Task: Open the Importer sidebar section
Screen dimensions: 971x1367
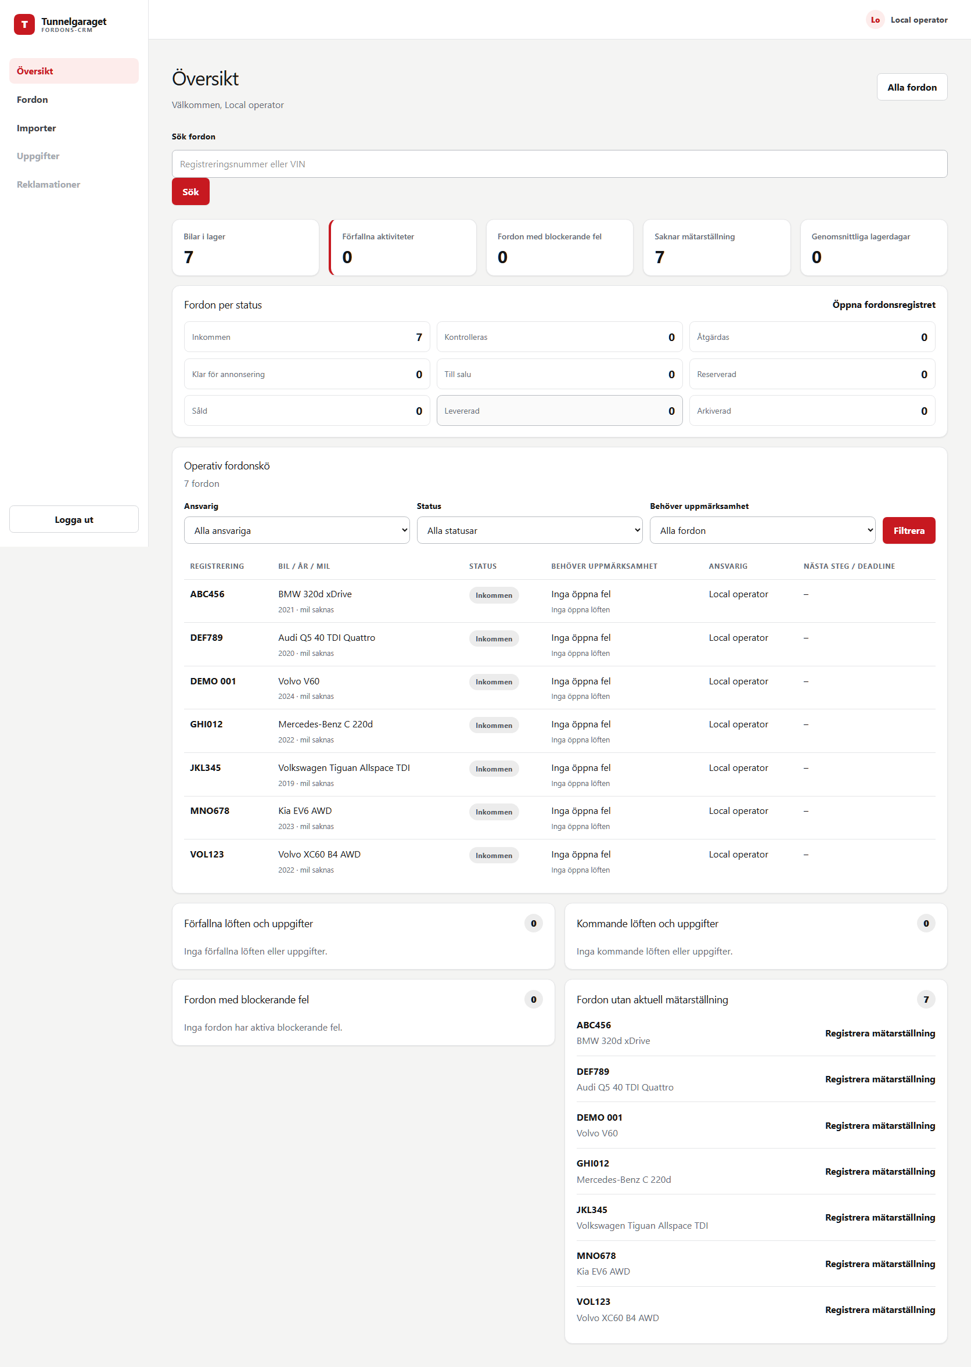Action: (74, 128)
